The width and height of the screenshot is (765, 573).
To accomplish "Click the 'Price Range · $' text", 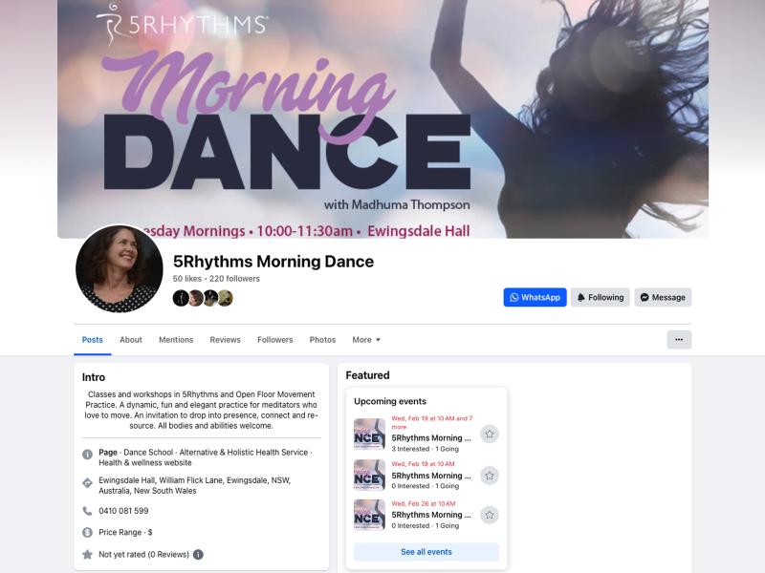I will (125, 532).
